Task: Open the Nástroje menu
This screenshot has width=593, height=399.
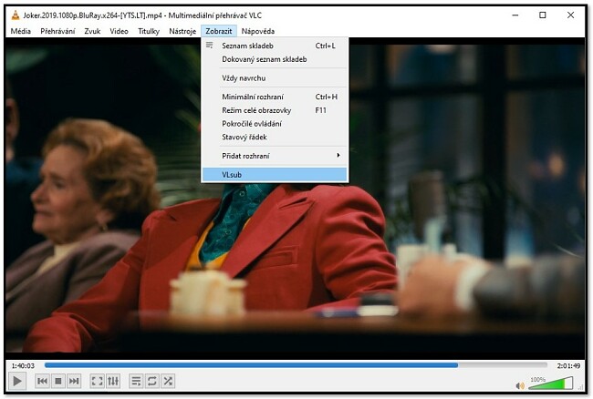Action: tap(182, 31)
